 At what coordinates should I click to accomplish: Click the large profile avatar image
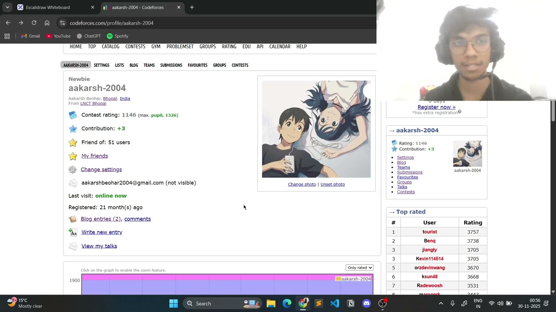click(x=316, y=129)
